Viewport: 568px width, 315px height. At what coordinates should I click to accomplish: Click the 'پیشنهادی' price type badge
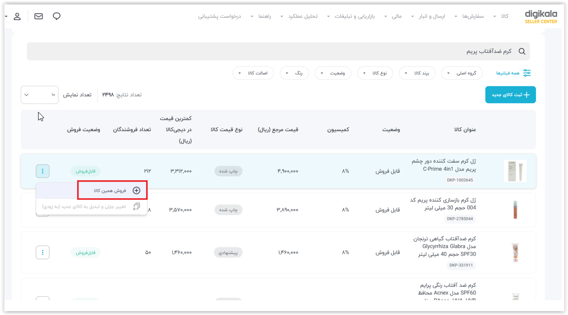228,252
